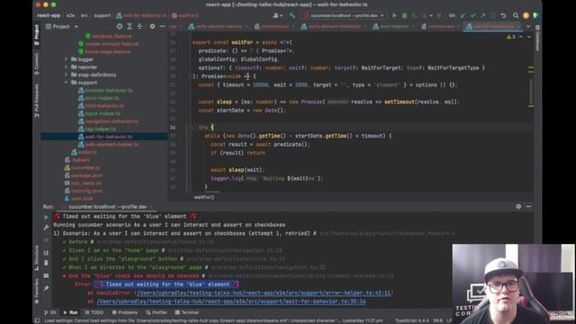The width and height of the screenshot is (576, 324).
Task: Open the TODO tool window tab
Action: point(94,312)
